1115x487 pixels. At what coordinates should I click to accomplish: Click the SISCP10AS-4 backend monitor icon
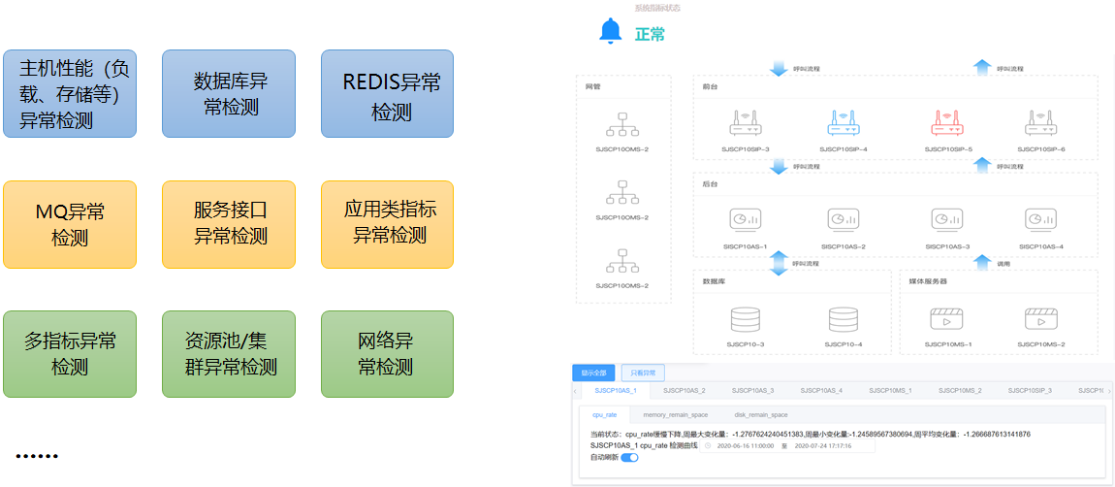[x=1041, y=221]
